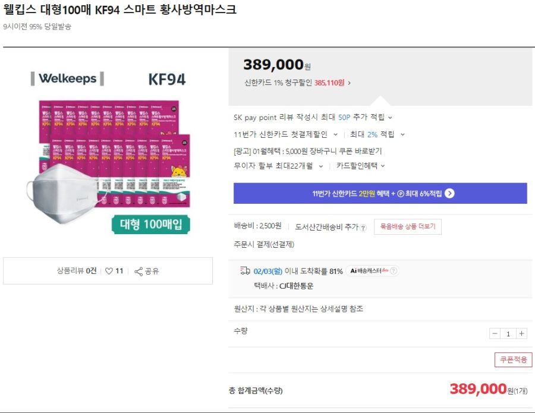Click the delivery truck icon beside arrival date

[x=245, y=271]
